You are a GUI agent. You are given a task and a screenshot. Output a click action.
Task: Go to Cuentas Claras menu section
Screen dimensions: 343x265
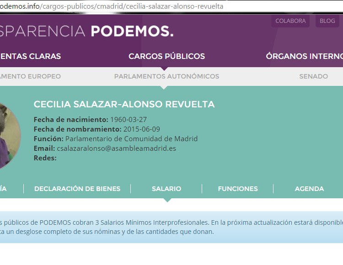pos(30,56)
